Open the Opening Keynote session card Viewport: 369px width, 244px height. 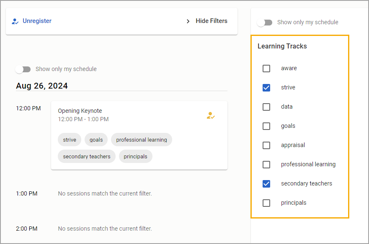point(139,135)
